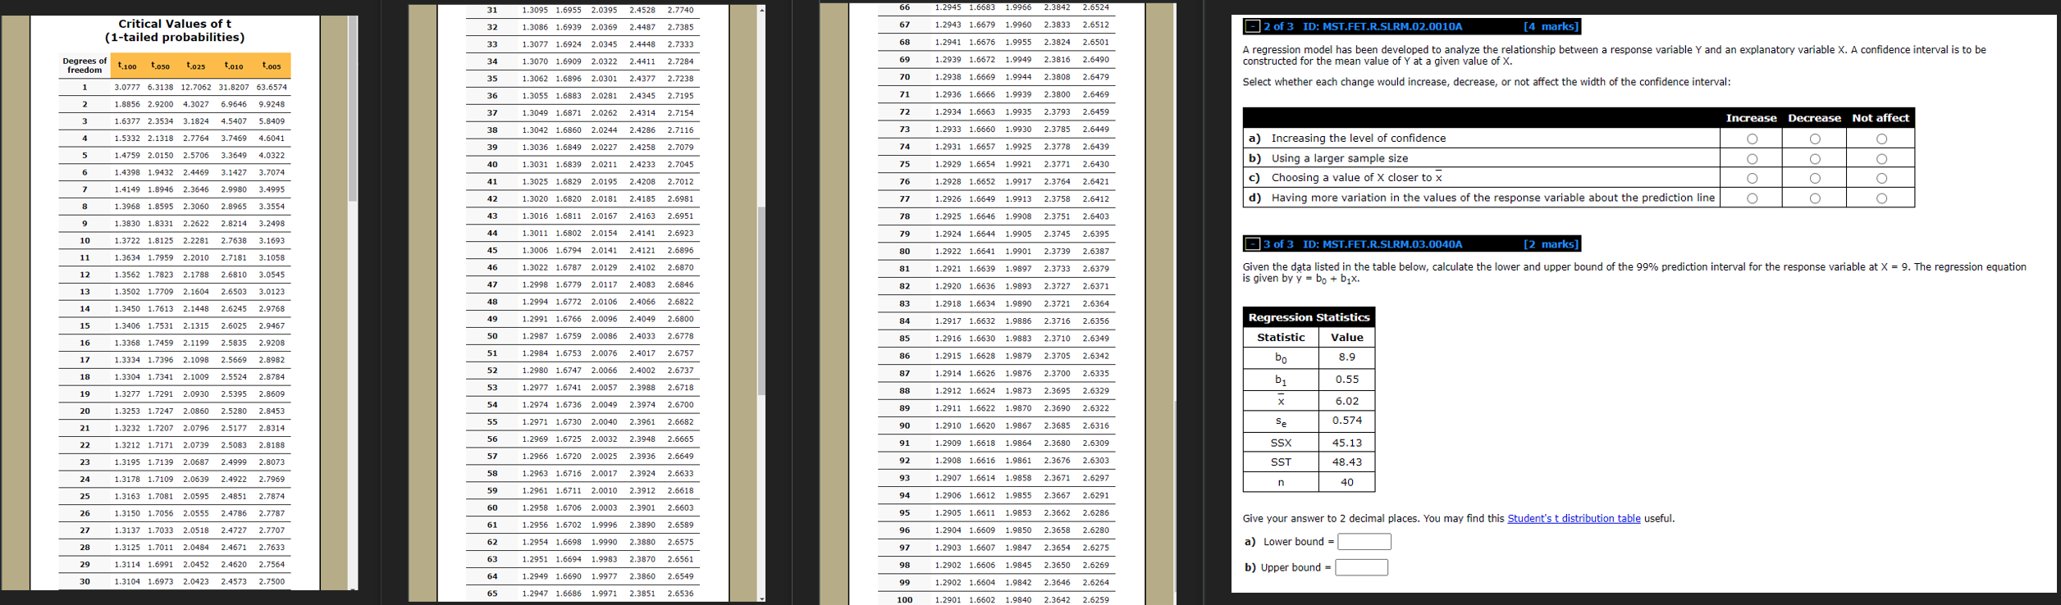Select Increase for using a larger sample size

(1752, 159)
